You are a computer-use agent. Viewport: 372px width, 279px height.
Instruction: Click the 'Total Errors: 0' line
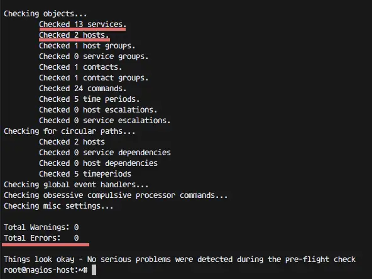(x=41, y=238)
